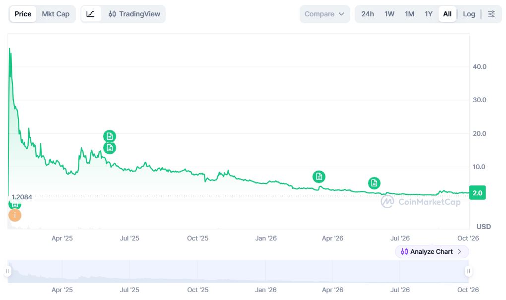Open chart settings sliders icon
The height and width of the screenshot is (300, 506).
point(491,14)
